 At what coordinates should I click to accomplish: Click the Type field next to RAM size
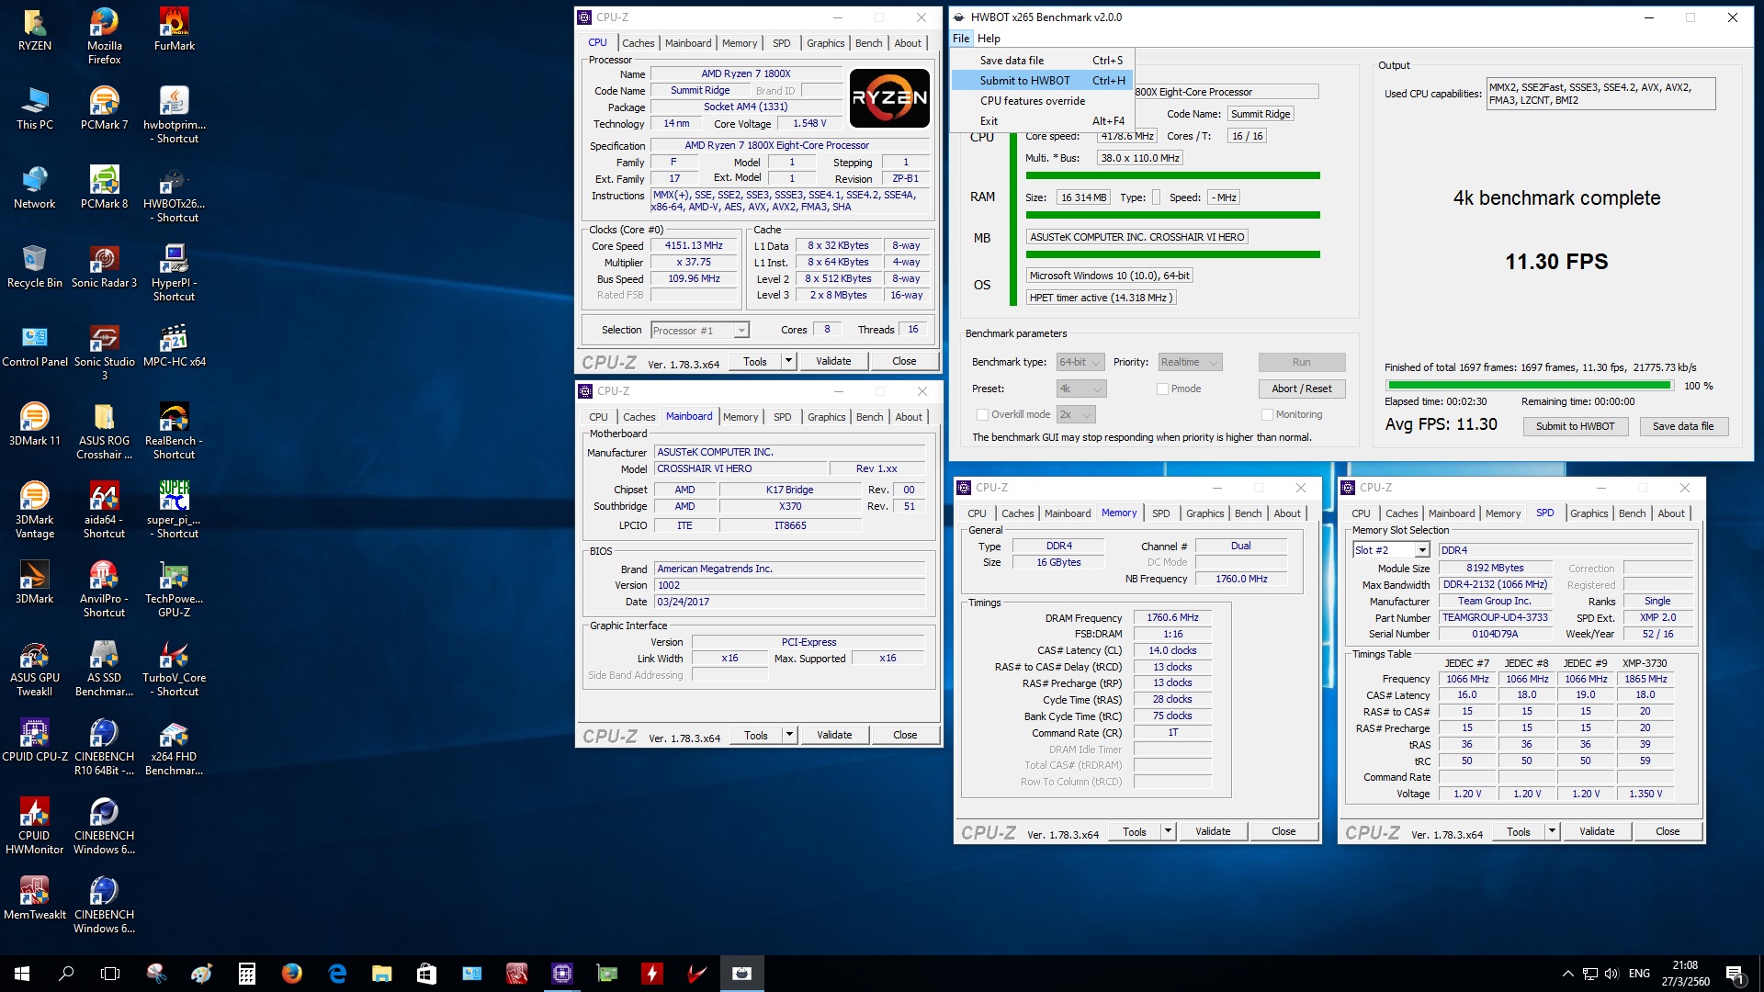coord(1156,198)
